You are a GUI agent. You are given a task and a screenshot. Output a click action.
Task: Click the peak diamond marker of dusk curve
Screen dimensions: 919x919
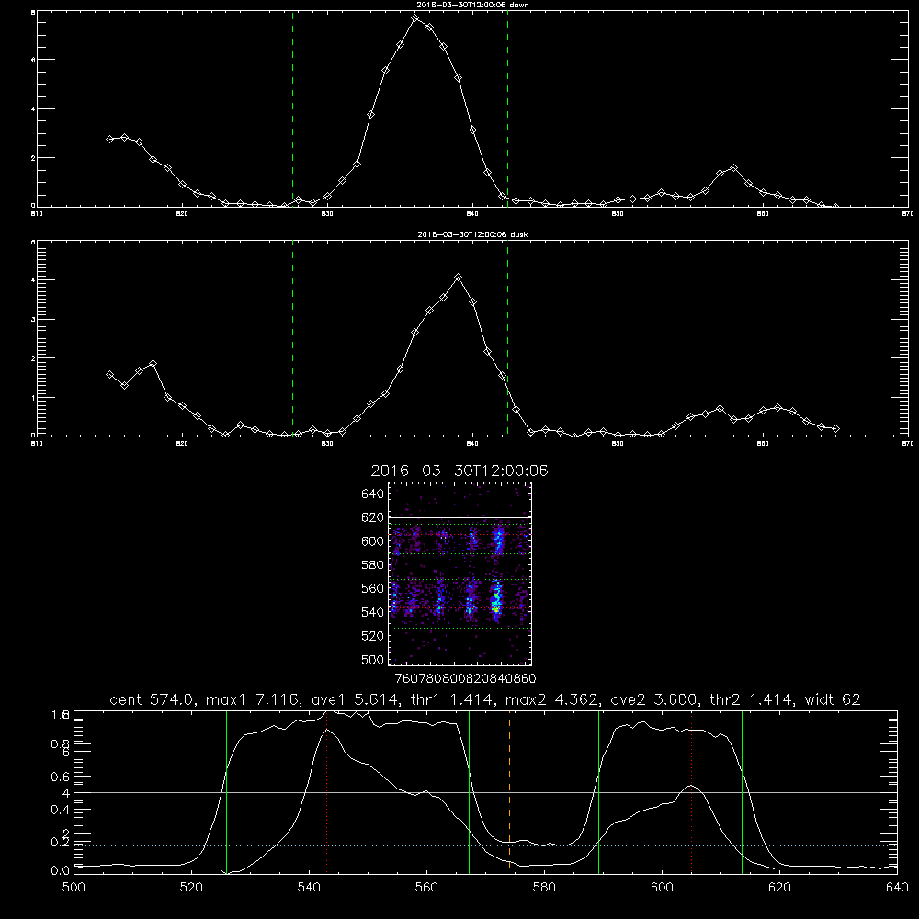[x=459, y=278]
